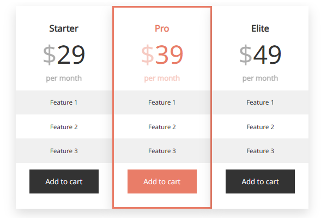Screen dimensions: 327x218
Task: Select the Starter plan heading
Action: [64, 28]
